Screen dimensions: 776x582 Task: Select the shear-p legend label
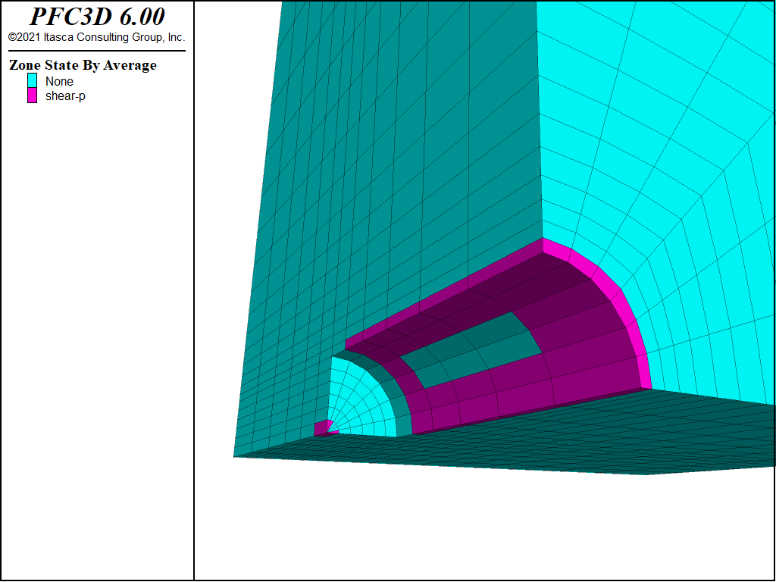click(x=65, y=96)
